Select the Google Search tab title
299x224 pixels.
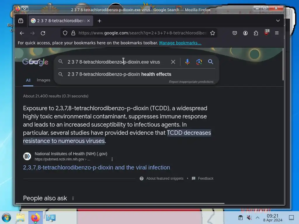[x=61, y=21]
